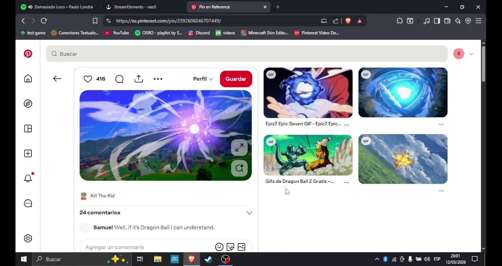Open more options on the pin toolbar
The height and width of the screenshot is (266, 502).
[x=158, y=79]
